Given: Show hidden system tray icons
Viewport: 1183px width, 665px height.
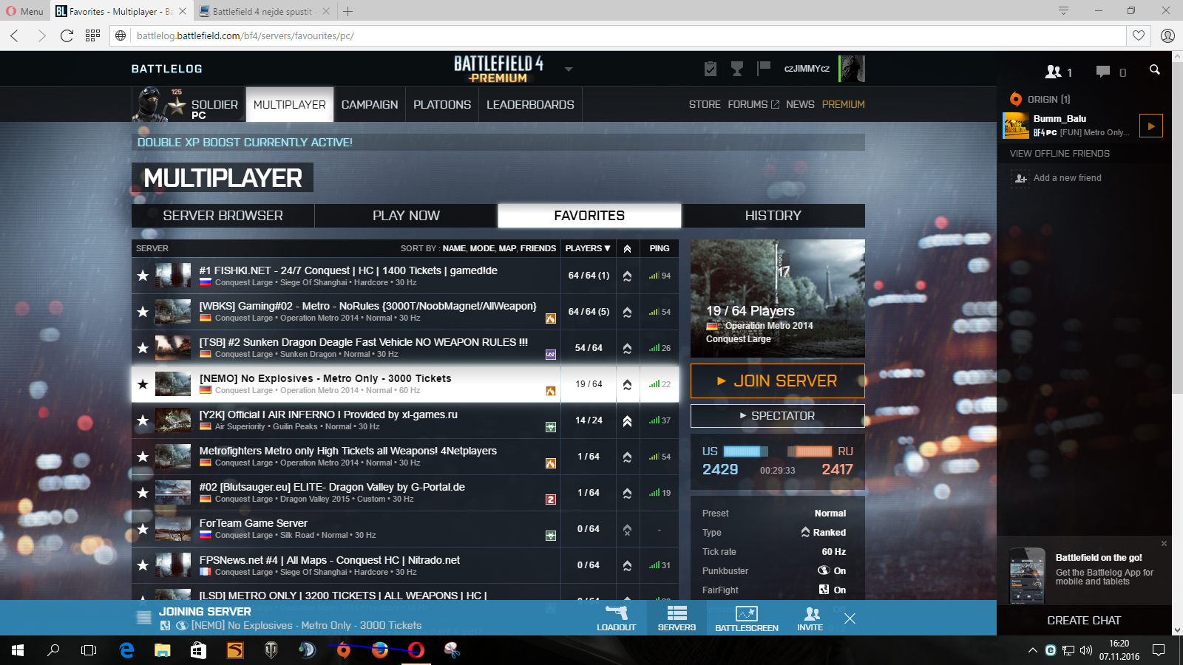Looking at the screenshot, I should 1032,650.
